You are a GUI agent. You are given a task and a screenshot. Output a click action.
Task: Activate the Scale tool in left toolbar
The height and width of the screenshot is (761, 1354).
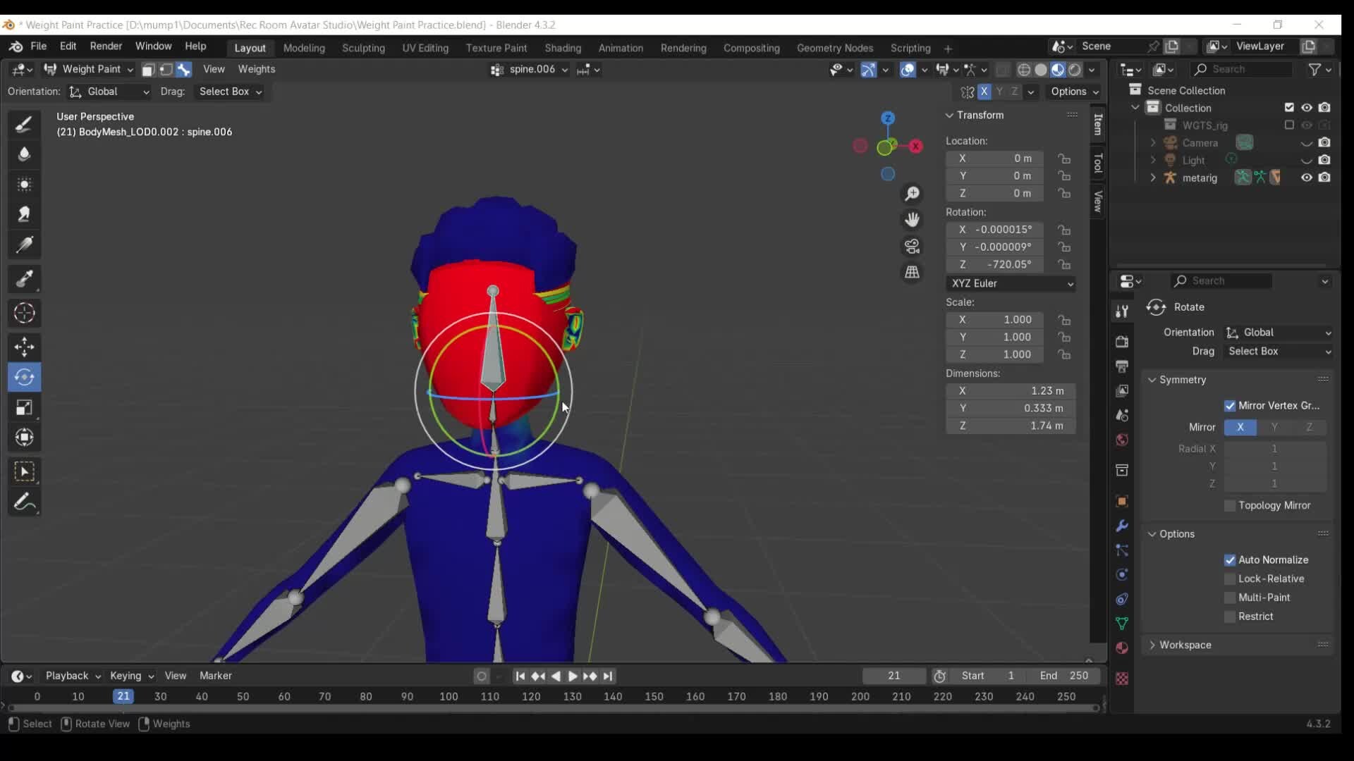point(24,408)
